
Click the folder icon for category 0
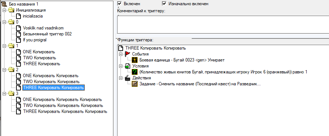(12, 22)
